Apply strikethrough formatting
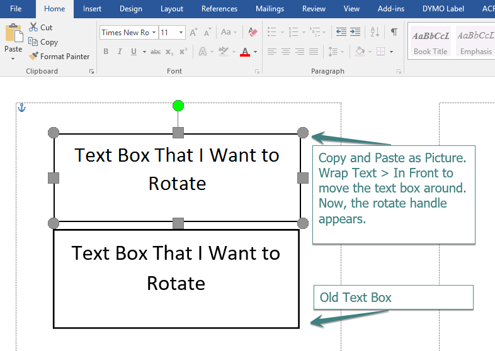Viewport: 495px width, 351px height. [156, 52]
